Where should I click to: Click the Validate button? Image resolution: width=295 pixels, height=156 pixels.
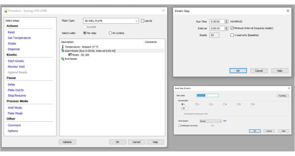coord(67,142)
